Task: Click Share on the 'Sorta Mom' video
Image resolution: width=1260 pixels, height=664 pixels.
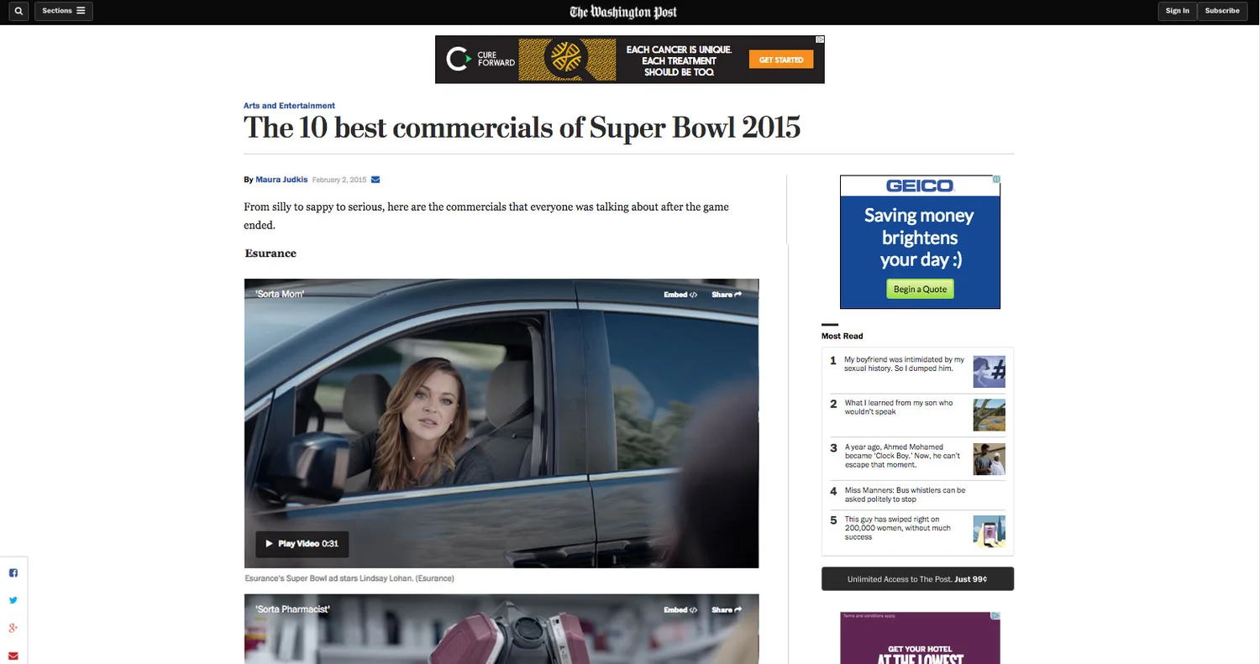Action: [727, 295]
